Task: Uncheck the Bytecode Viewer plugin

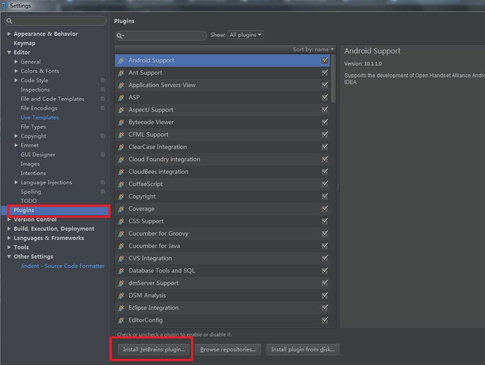Action: tap(325, 122)
